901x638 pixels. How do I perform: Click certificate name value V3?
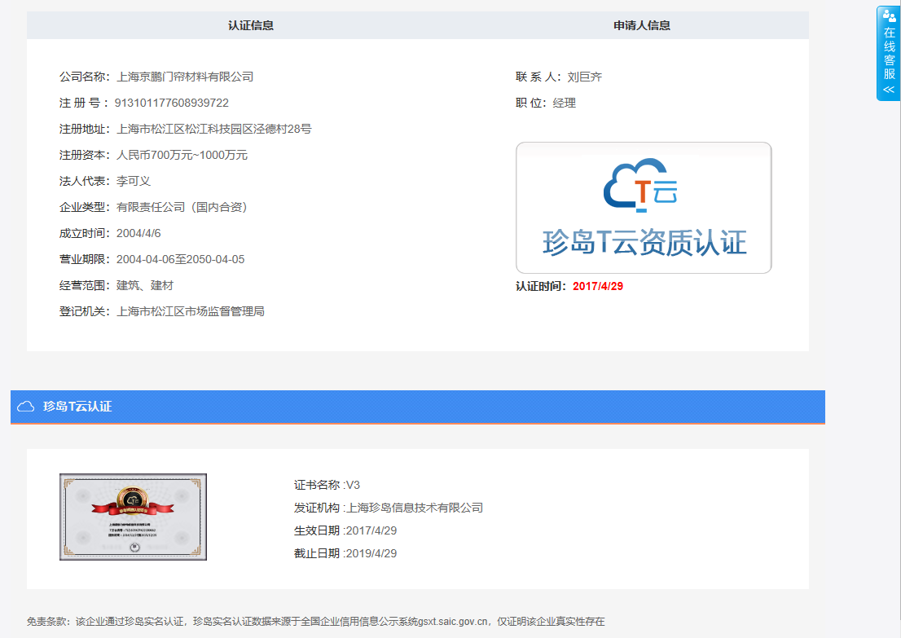[x=353, y=485]
